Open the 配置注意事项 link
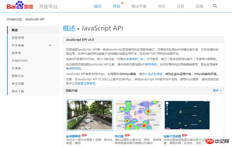This screenshot has height=147, width=232. click(x=86, y=84)
